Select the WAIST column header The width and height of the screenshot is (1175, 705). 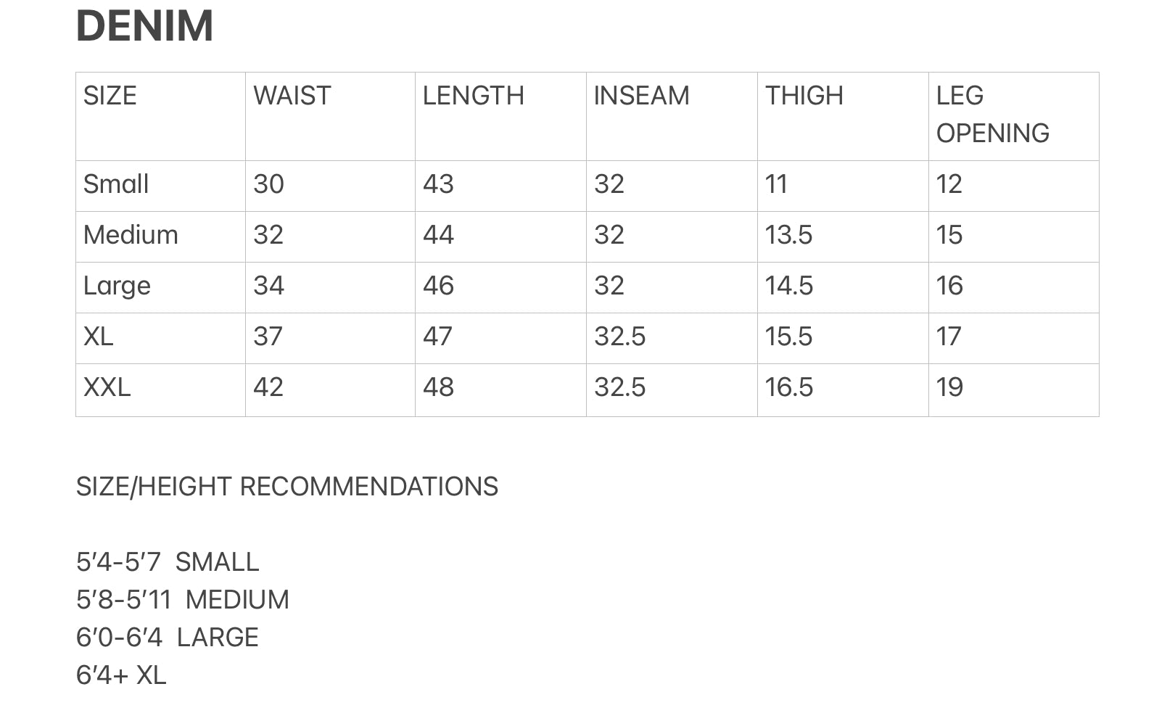coord(292,96)
